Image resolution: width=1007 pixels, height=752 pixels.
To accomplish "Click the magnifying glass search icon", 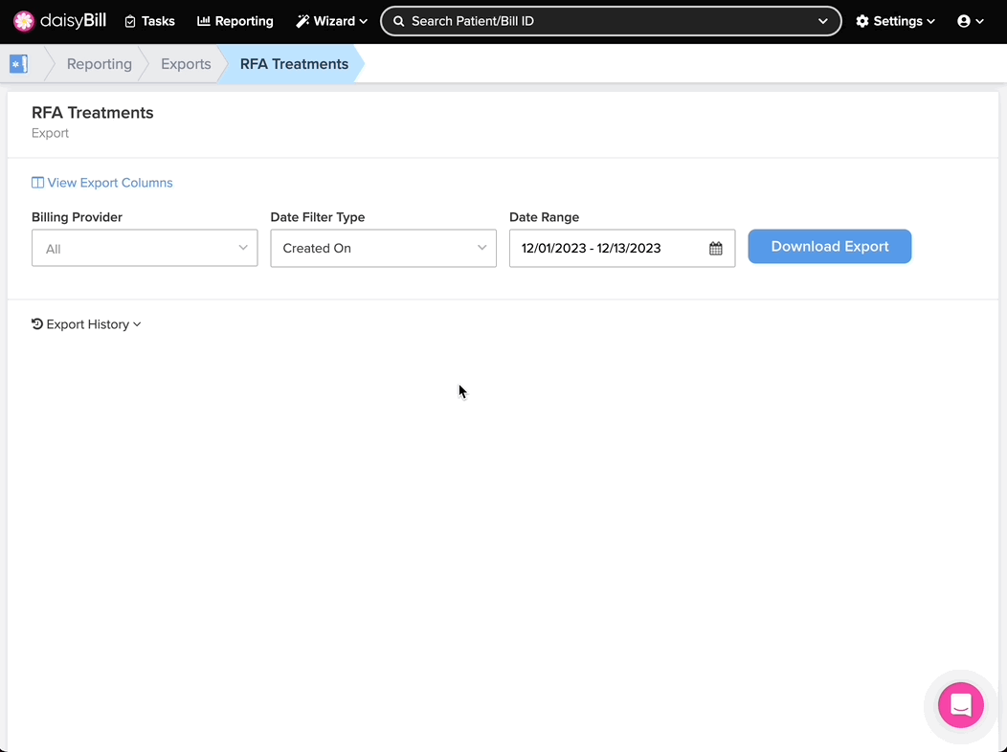I will (x=399, y=21).
